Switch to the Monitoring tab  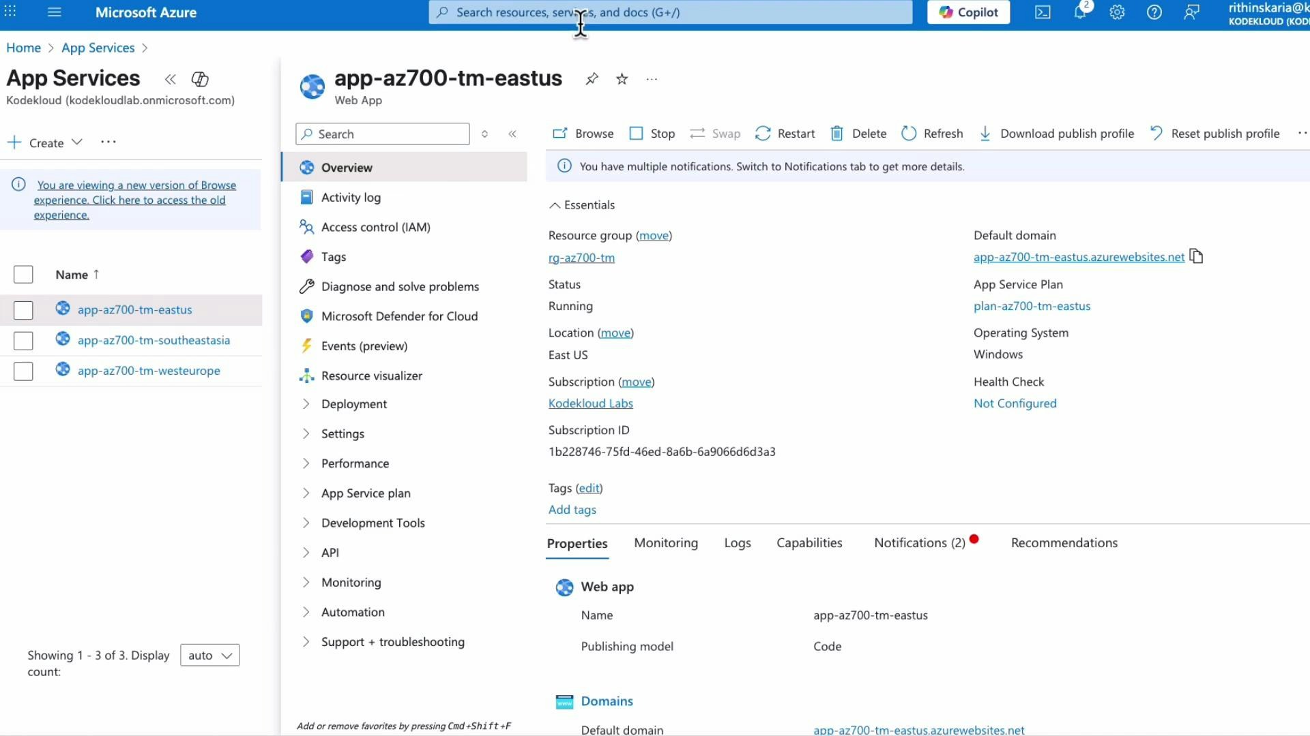666,542
